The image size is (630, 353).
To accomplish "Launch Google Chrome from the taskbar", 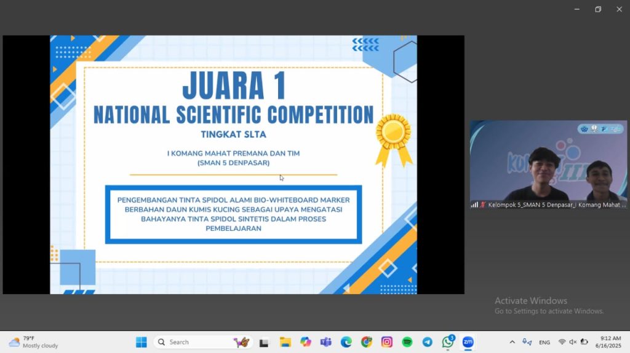I will coord(367,342).
